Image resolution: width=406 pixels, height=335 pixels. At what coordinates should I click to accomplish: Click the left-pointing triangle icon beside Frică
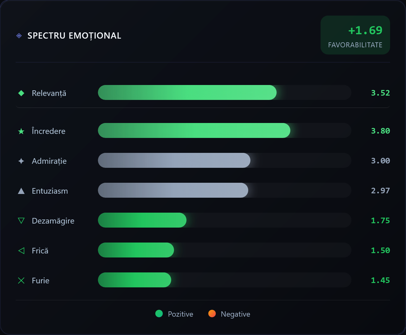(21, 251)
